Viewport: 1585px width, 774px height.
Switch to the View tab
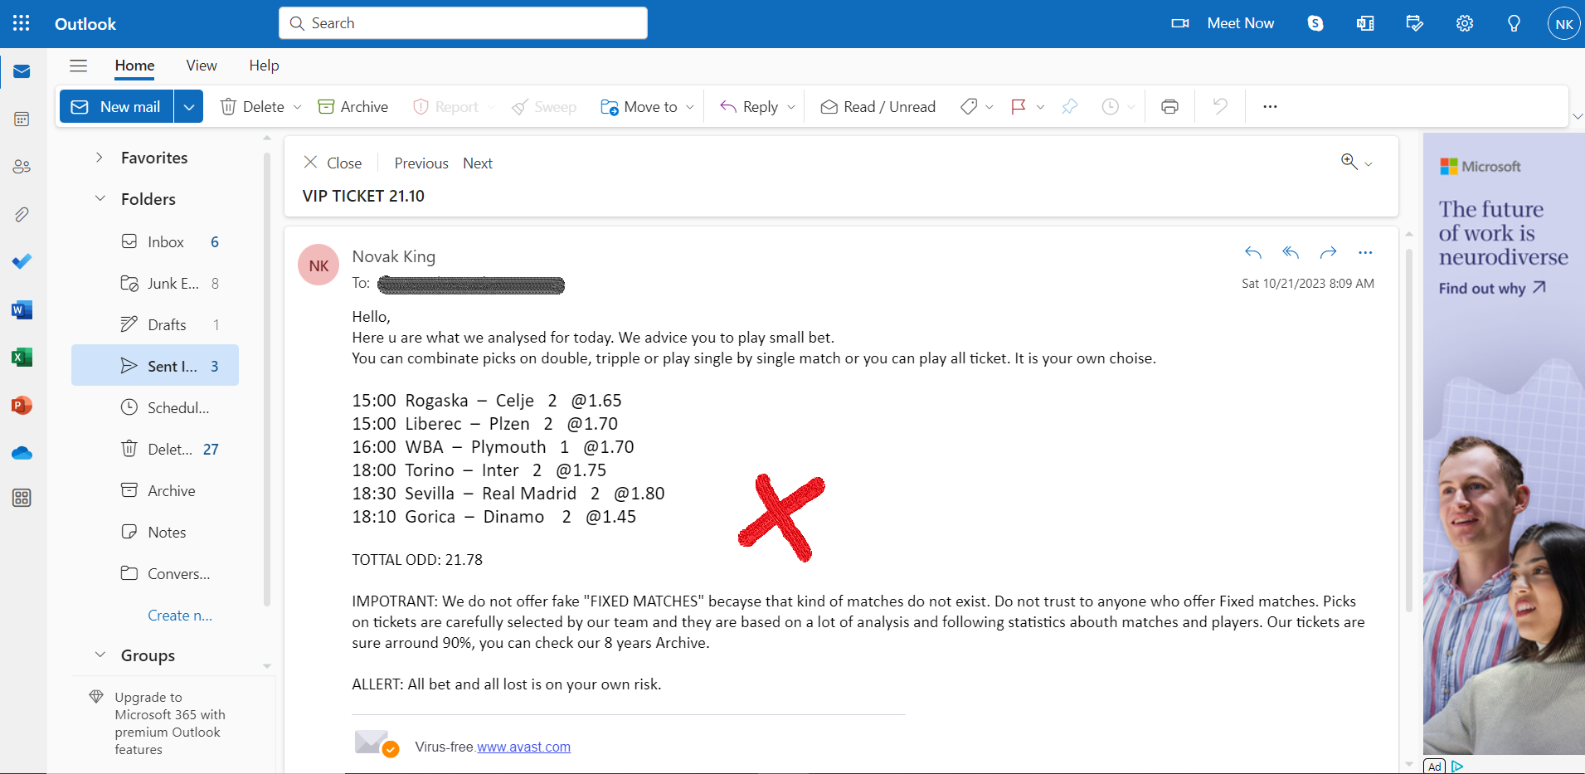click(x=202, y=66)
